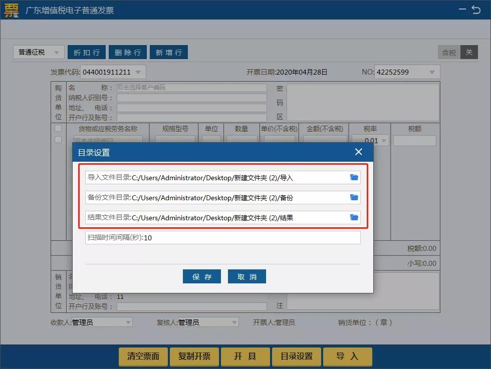Click the 新增行 add row button
This screenshot has width=491, height=369.
169,52
